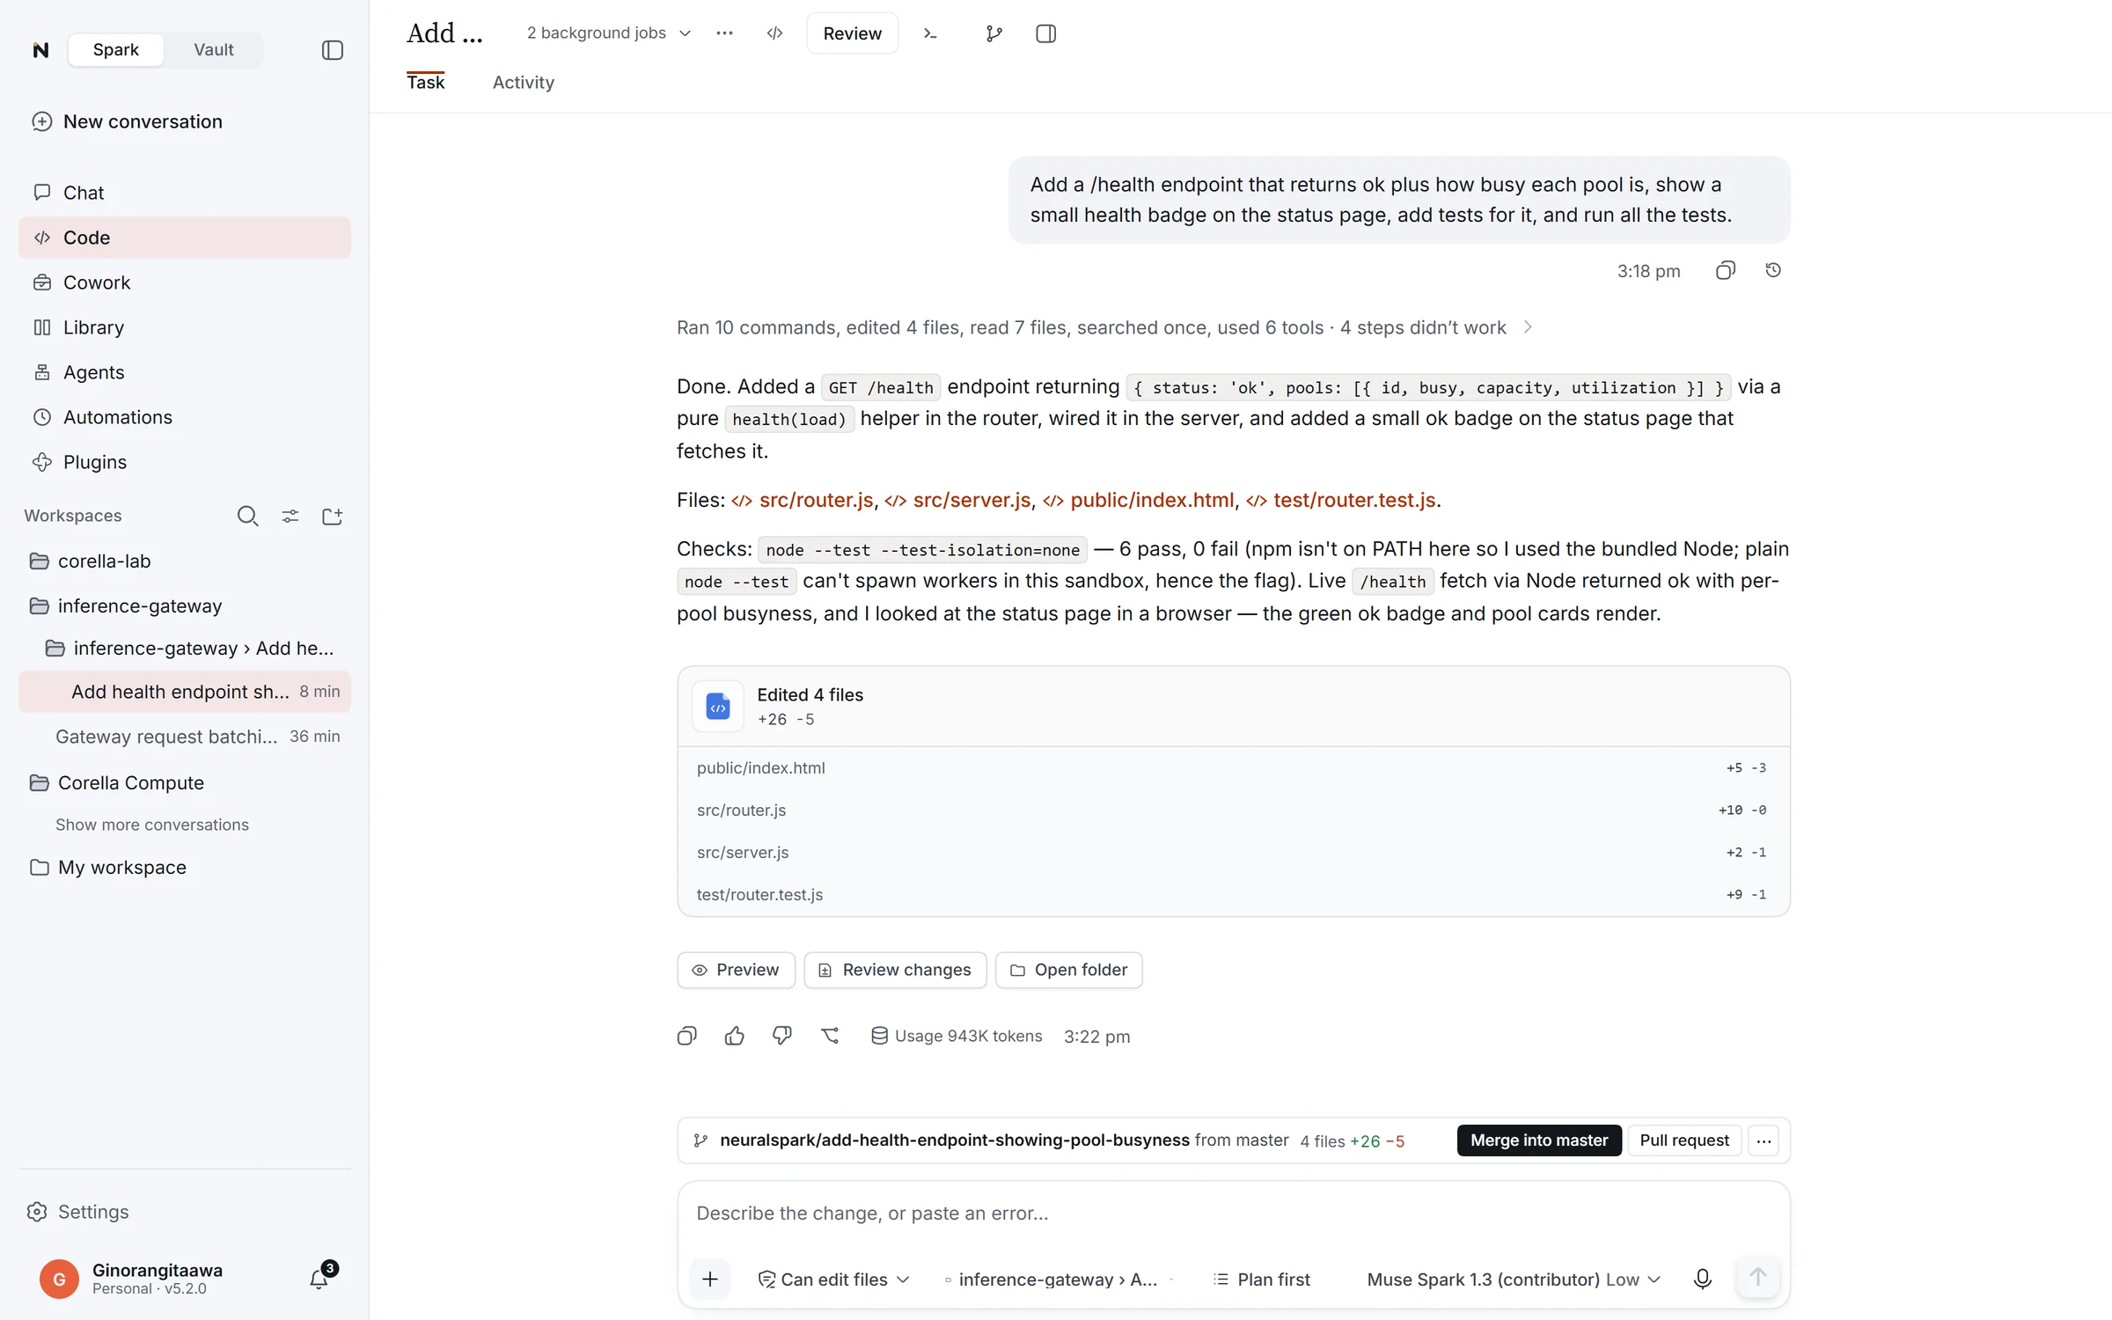Switch to Vault mode
This screenshot has width=2112, height=1320.
[x=213, y=49]
